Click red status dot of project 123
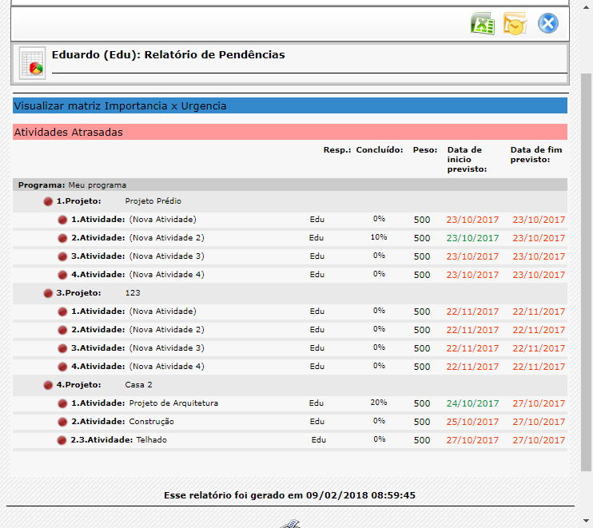593x528 pixels. pyautogui.click(x=48, y=293)
